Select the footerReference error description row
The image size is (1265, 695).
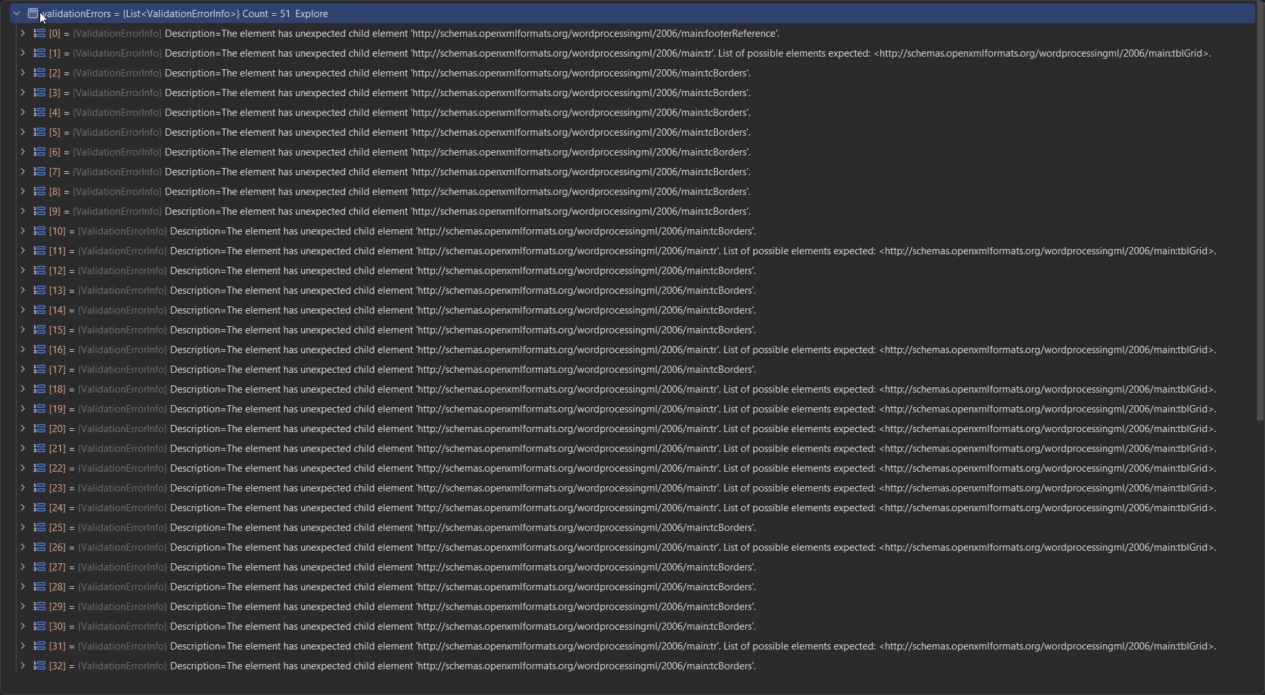pos(471,34)
